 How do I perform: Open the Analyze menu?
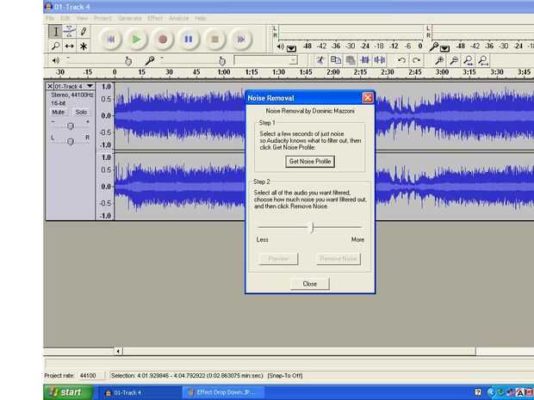point(179,18)
